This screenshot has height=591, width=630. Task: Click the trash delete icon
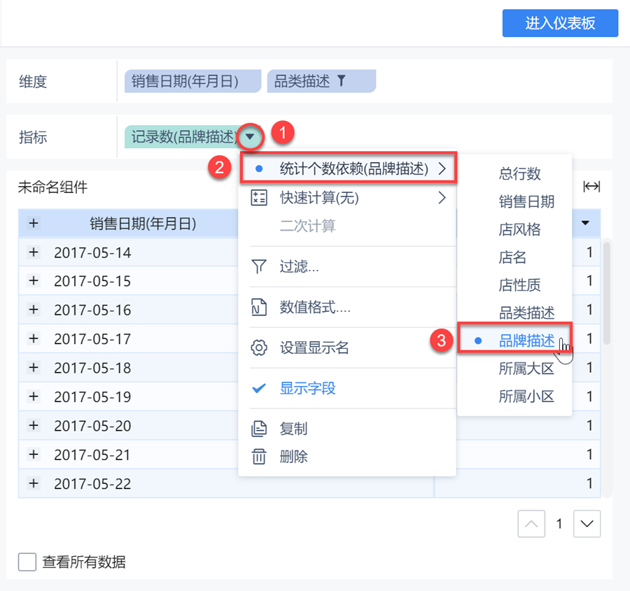tap(259, 457)
